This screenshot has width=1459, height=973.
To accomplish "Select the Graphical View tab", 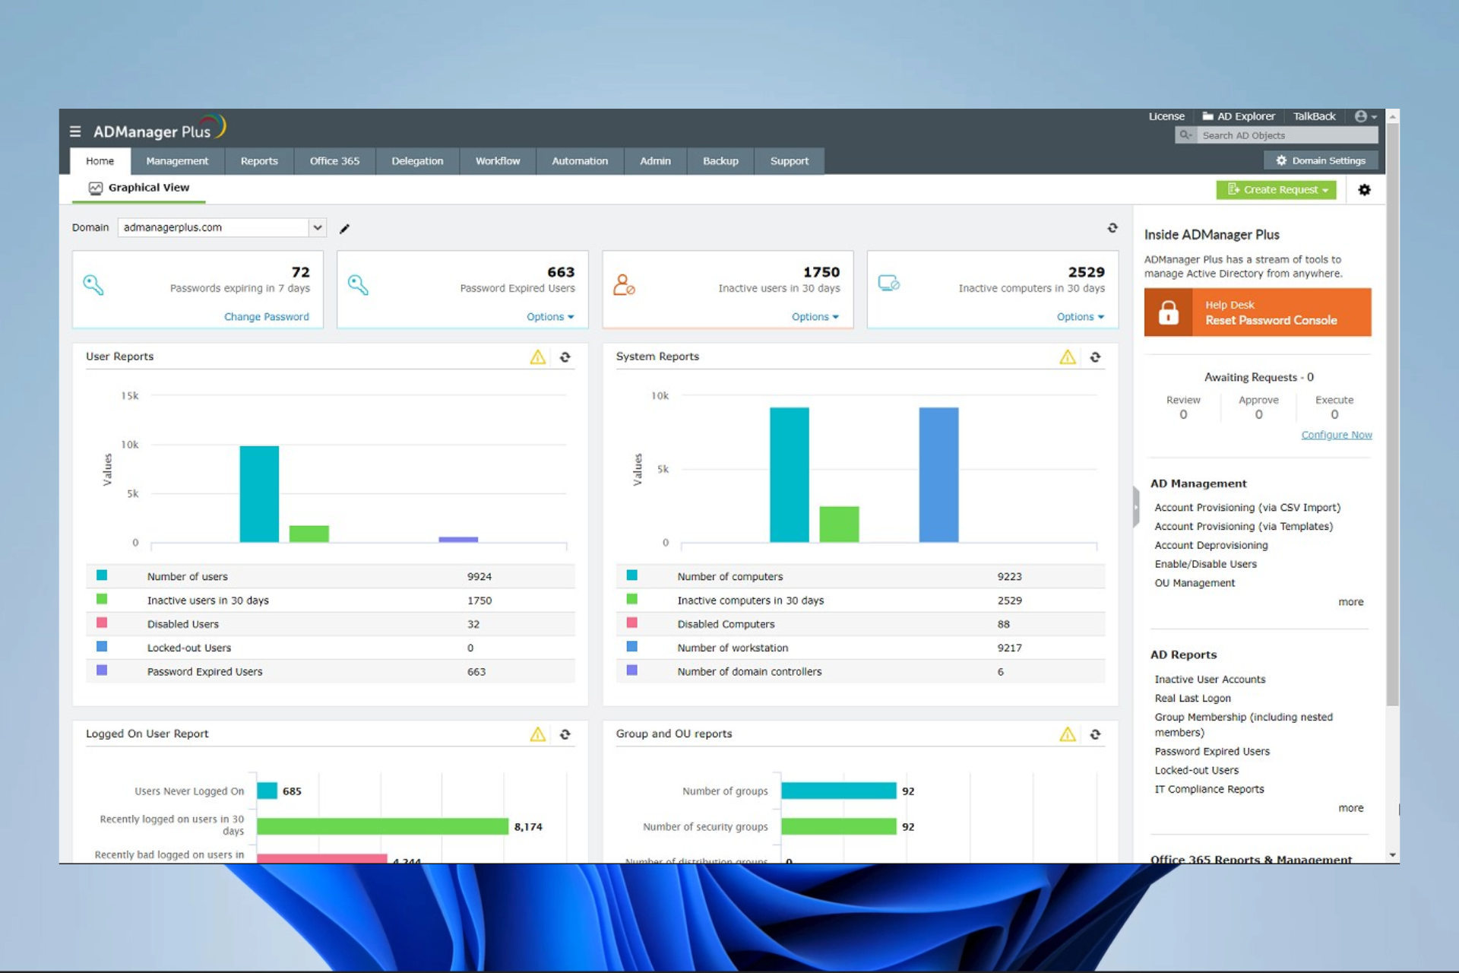I will (x=139, y=189).
